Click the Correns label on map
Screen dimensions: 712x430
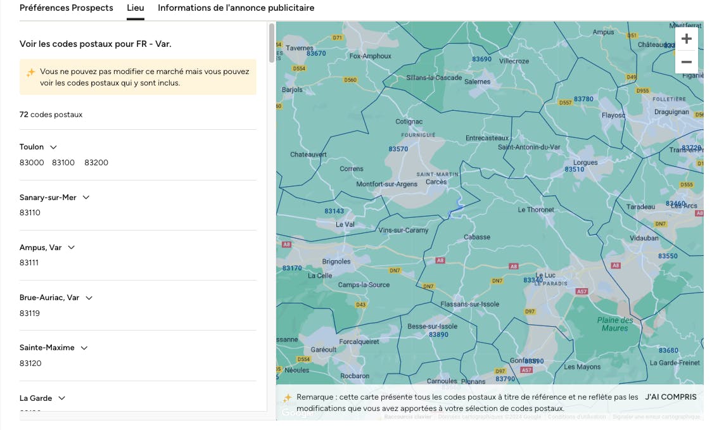pos(352,169)
